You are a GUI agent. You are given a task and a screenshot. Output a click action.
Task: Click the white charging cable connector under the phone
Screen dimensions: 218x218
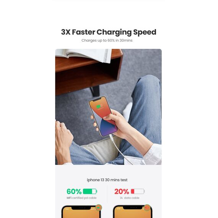111,138
